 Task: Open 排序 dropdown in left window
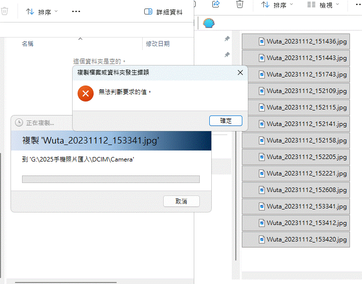click(x=42, y=12)
